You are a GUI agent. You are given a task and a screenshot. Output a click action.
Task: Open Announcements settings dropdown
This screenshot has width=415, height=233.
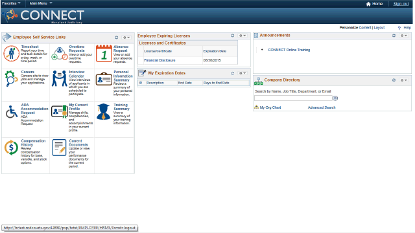(403, 36)
